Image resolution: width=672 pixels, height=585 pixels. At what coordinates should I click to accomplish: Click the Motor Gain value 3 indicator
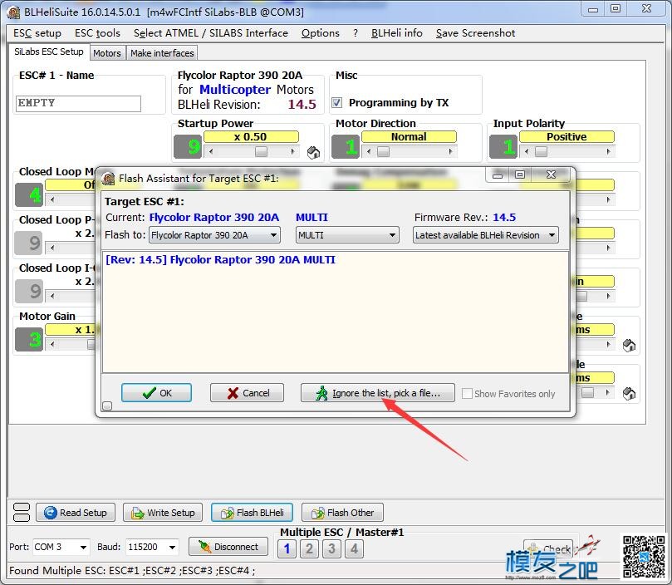tap(29, 339)
